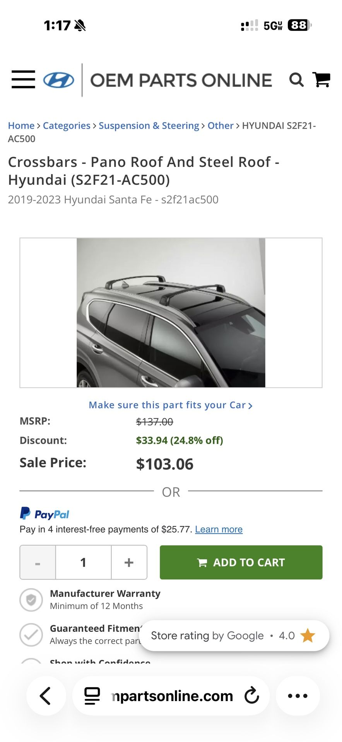View the shopping cart

tap(321, 80)
